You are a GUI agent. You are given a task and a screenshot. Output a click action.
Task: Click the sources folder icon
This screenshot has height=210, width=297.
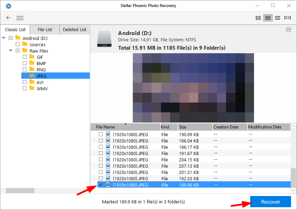[x=25, y=44]
